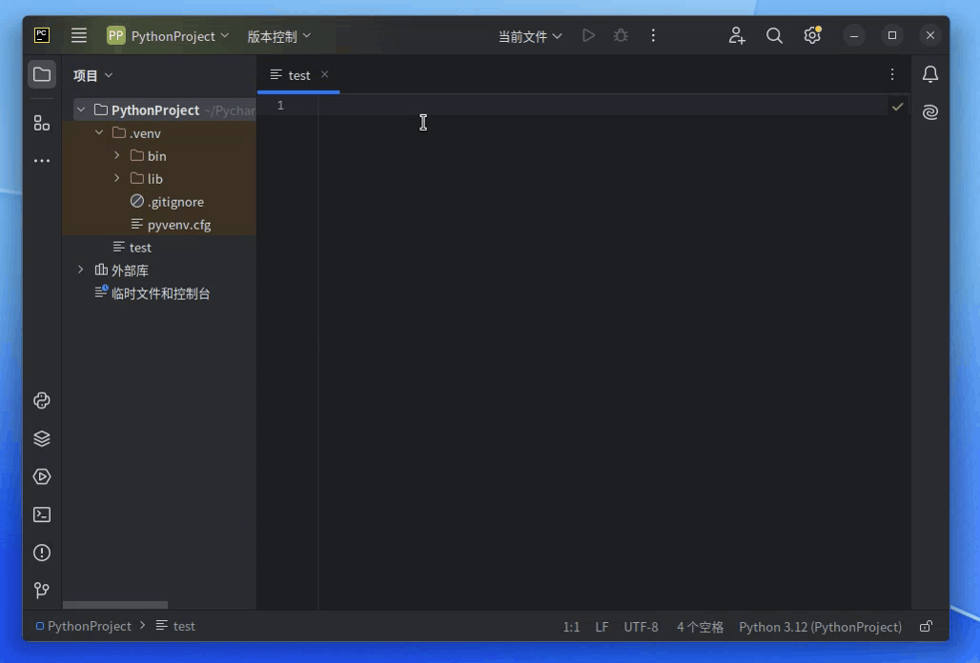Change the LF line separator

(x=602, y=627)
